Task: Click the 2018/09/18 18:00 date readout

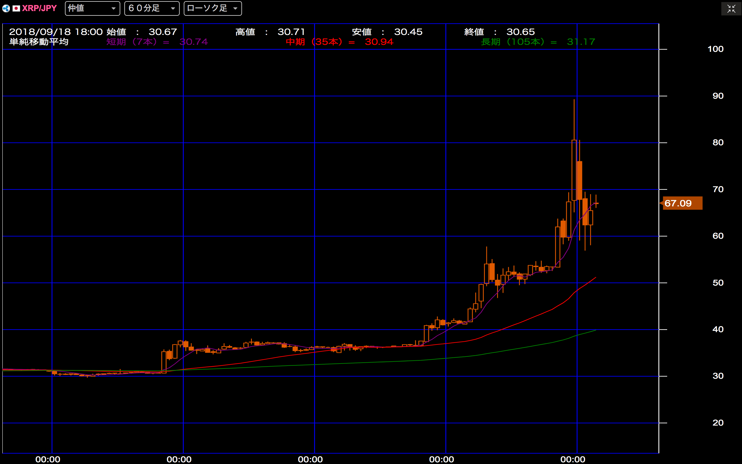Action: (56, 32)
